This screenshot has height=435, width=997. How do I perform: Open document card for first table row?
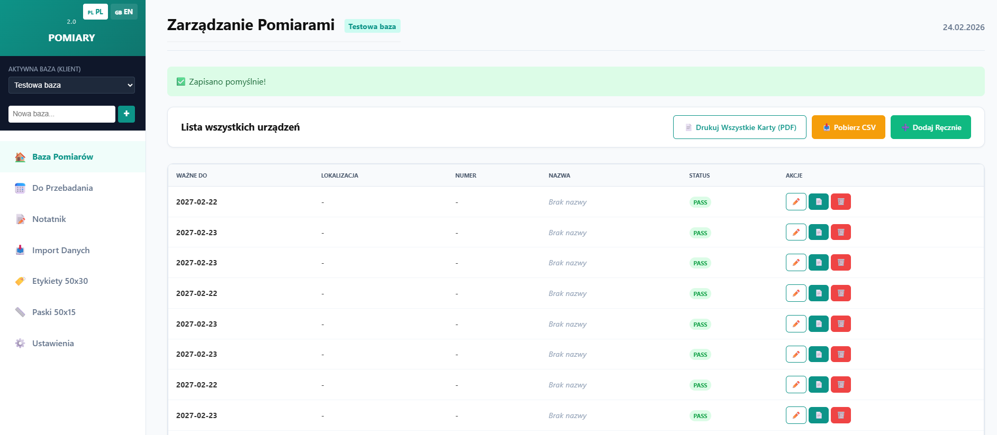point(819,202)
